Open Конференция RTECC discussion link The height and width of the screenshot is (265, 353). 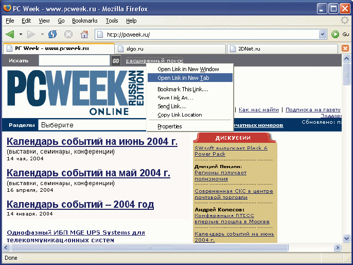[232, 219]
